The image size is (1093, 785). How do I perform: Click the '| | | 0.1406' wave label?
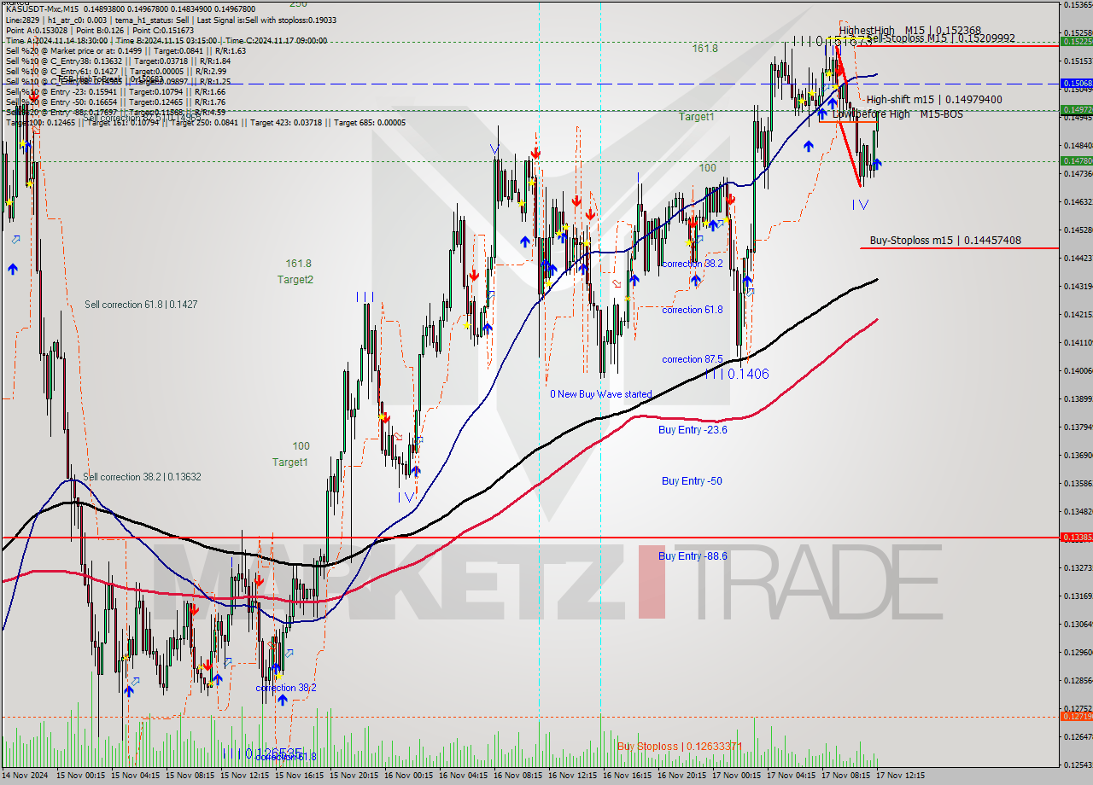[x=738, y=374]
